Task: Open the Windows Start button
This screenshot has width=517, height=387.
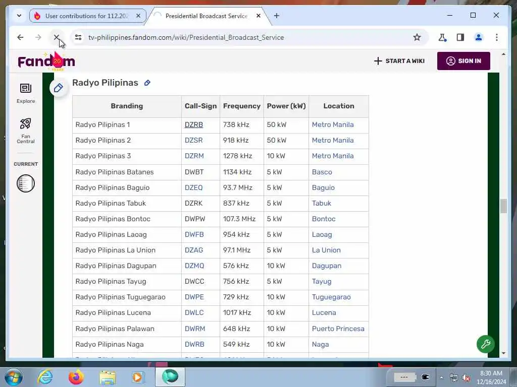Action: click(14, 377)
